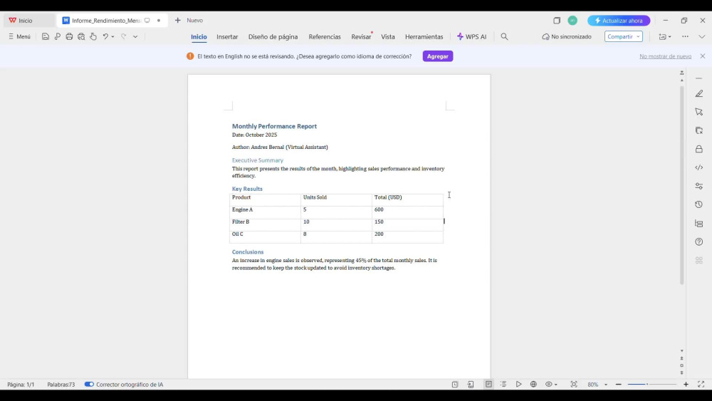Click the selection pointer icon in sidebar
This screenshot has height=401, width=712.
point(699,112)
